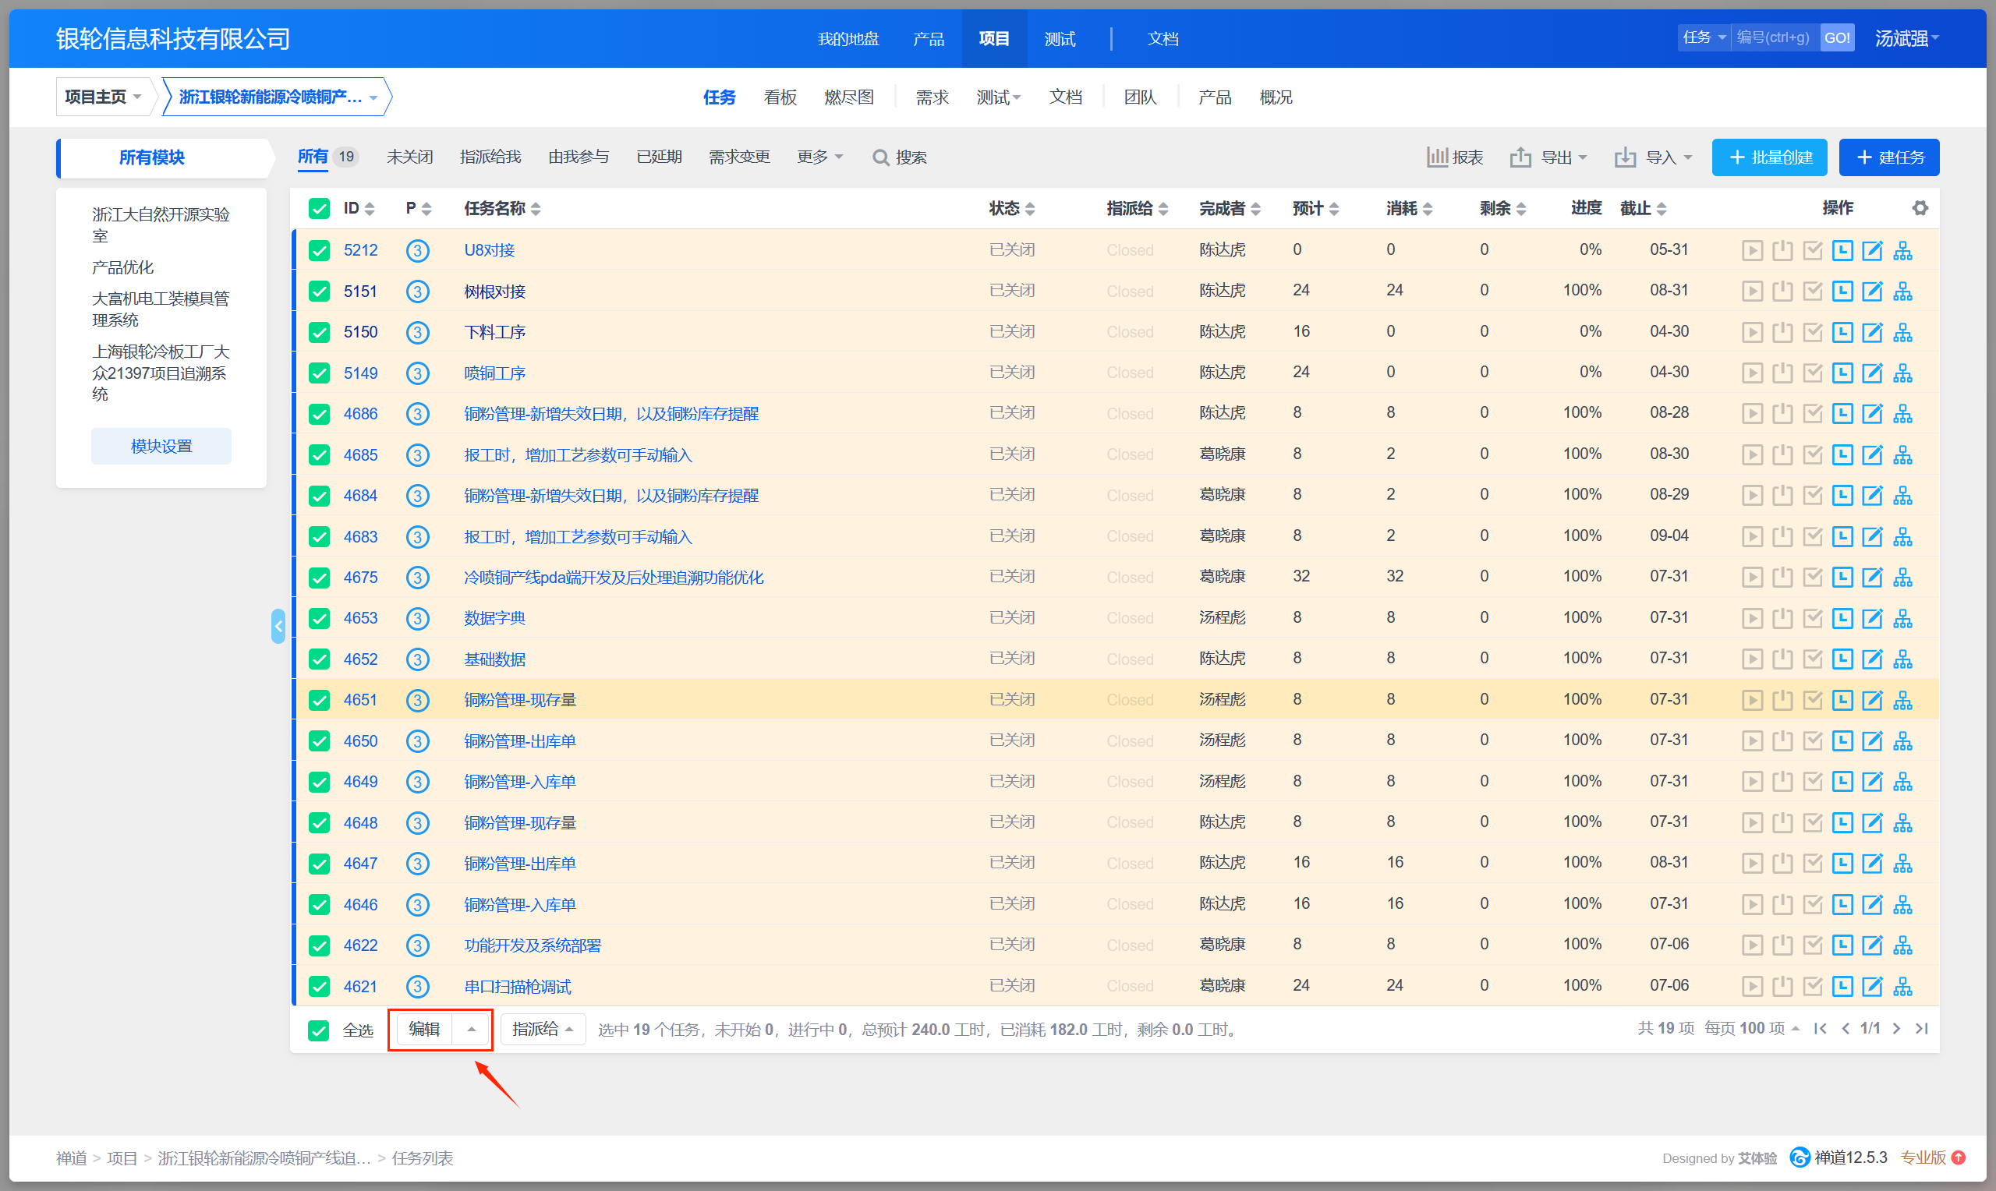Switch to the 看板 tab
This screenshot has height=1191, width=1996.
click(x=780, y=97)
